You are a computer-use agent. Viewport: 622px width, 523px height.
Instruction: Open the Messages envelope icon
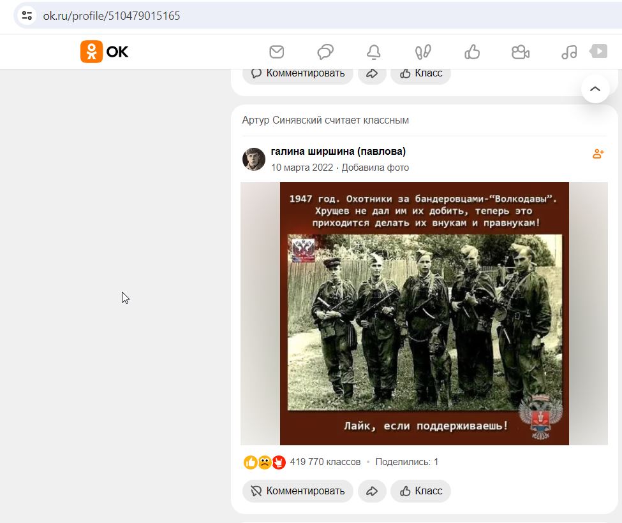click(276, 52)
